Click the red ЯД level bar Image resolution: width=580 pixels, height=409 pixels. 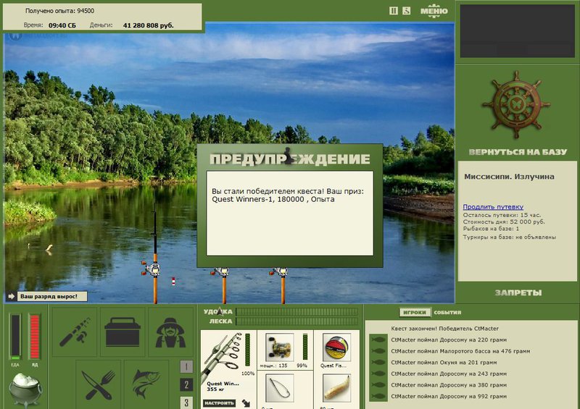(x=34, y=337)
